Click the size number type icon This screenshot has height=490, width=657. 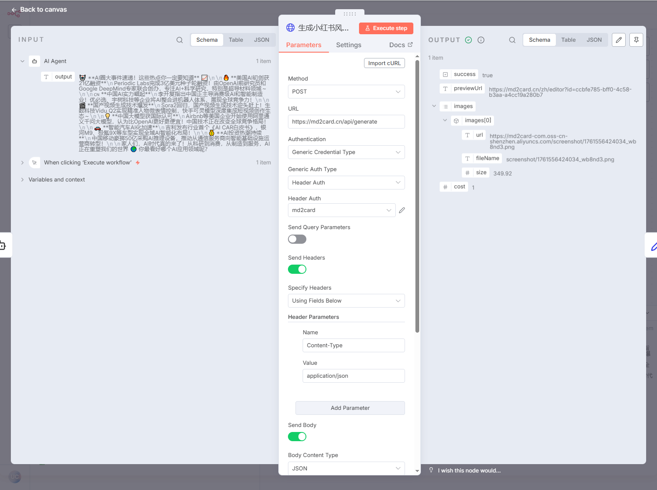point(468,173)
